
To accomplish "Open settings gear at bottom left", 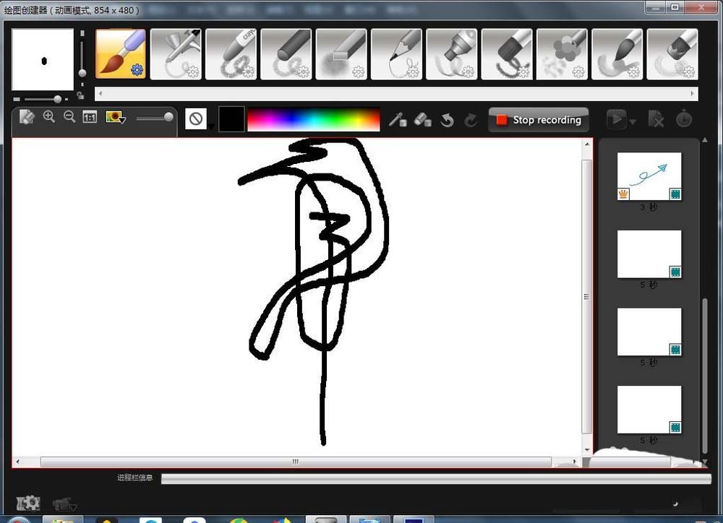I will [28, 503].
